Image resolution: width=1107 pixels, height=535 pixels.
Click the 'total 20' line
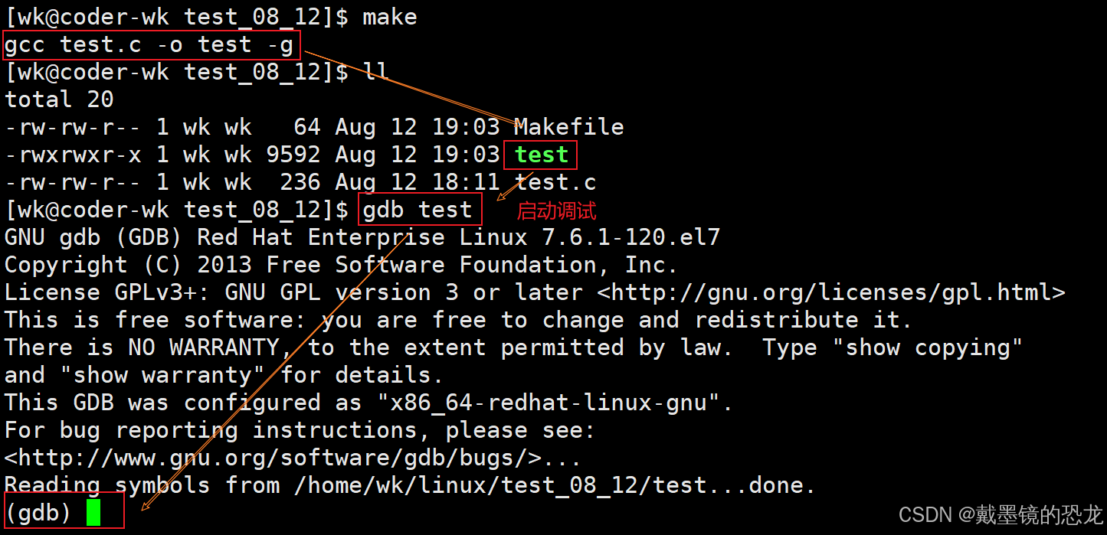point(59,99)
